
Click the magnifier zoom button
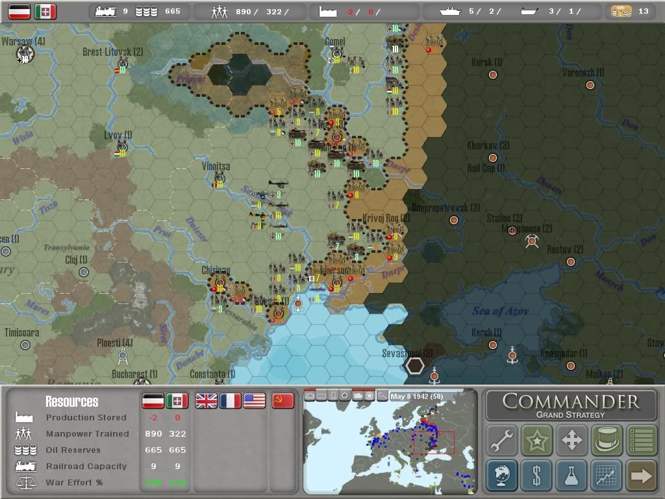[382, 396]
